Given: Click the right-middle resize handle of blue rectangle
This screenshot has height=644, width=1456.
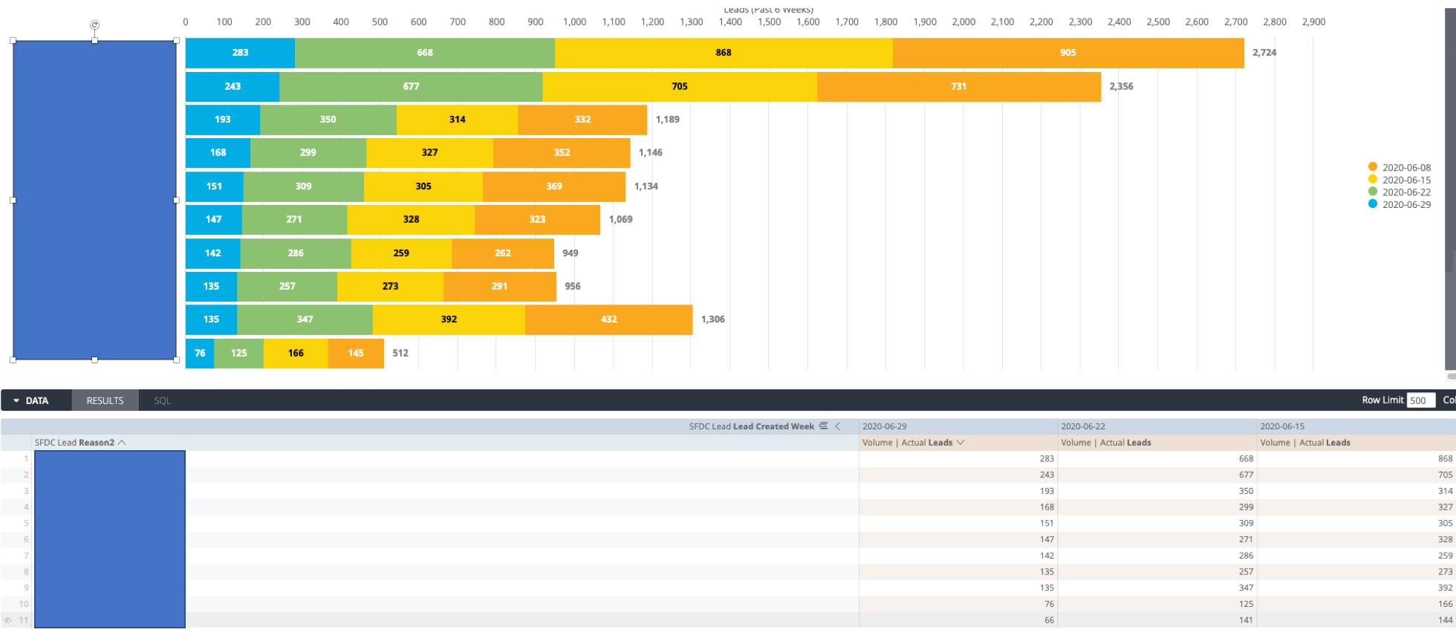Looking at the screenshot, I should pos(176,200).
